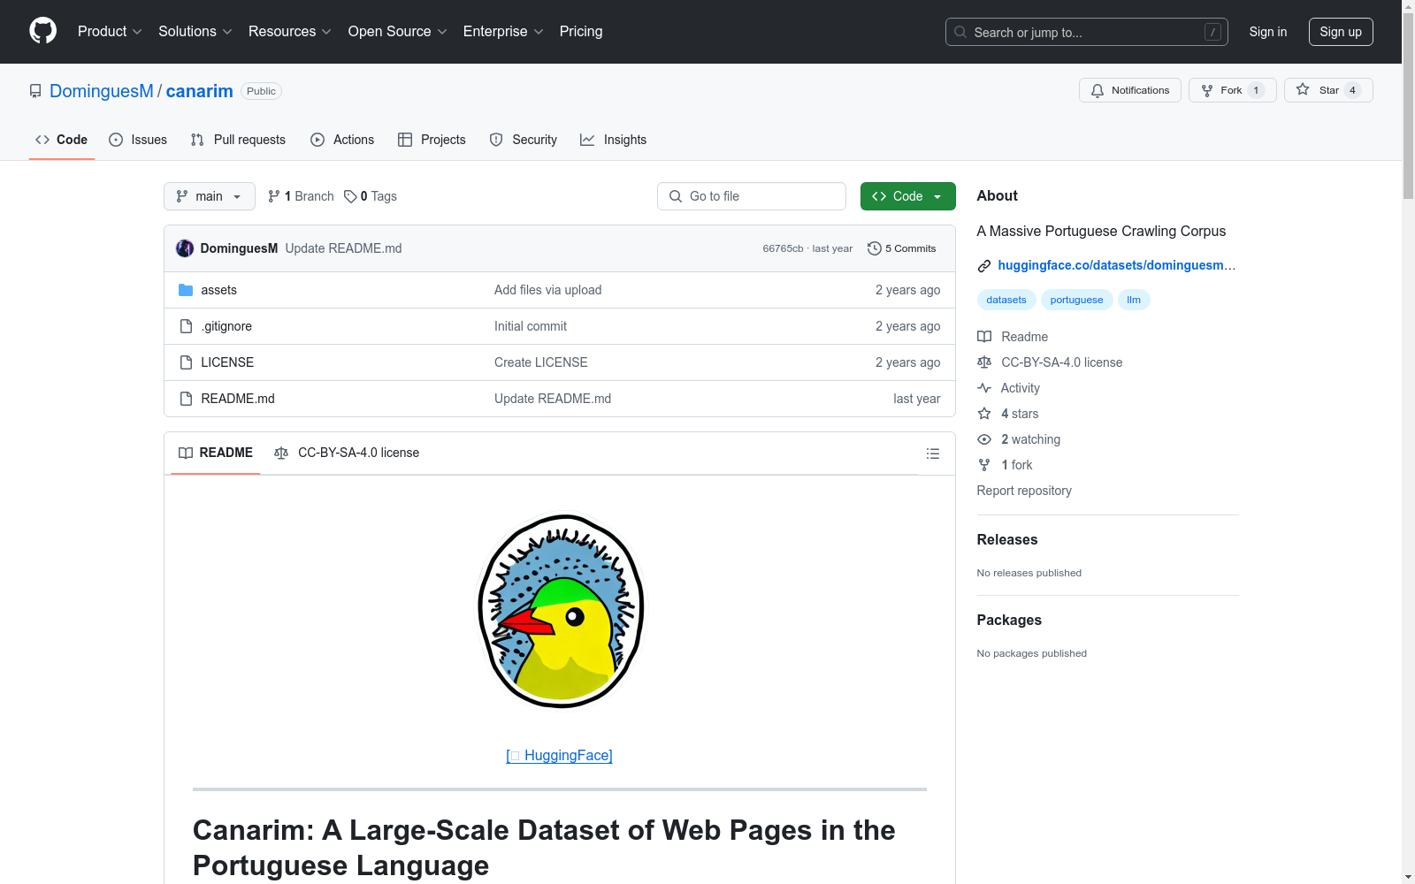1415x884 pixels.
Task: Click the llm topic tag
Action: pos(1134,300)
